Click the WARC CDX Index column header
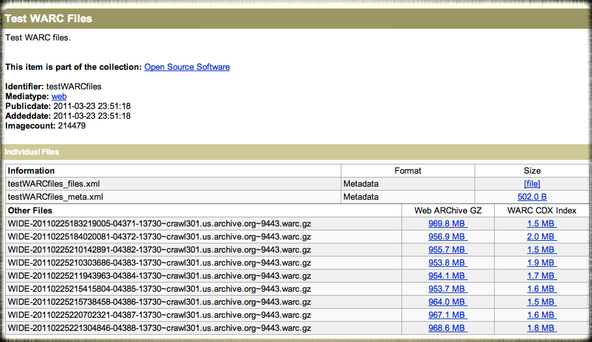The height and width of the screenshot is (342, 592). pos(542,210)
